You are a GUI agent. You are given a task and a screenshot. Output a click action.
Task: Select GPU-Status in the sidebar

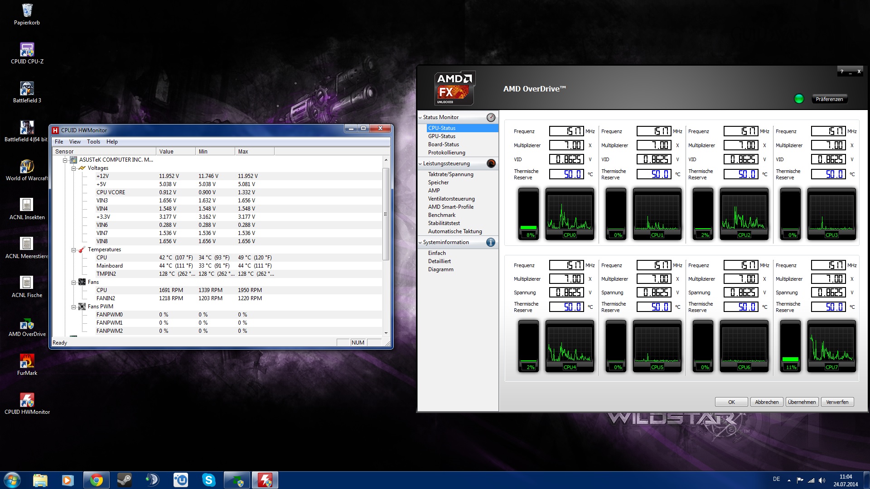pyautogui.click(x=441, y=136)
